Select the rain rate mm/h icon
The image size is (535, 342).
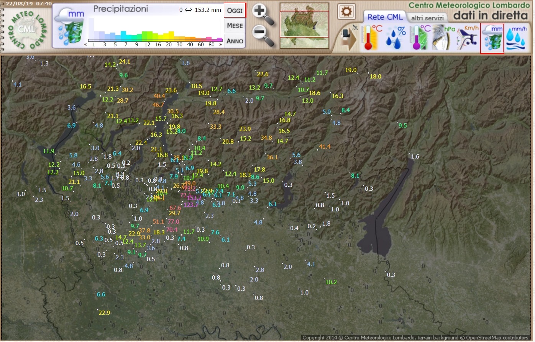tap(517, 38)
